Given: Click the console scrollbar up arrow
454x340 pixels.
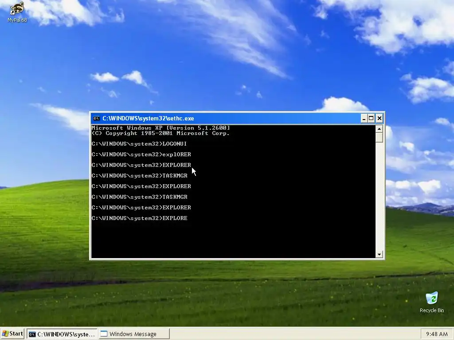Looking at the screenshot, I should tap(379, 129).
